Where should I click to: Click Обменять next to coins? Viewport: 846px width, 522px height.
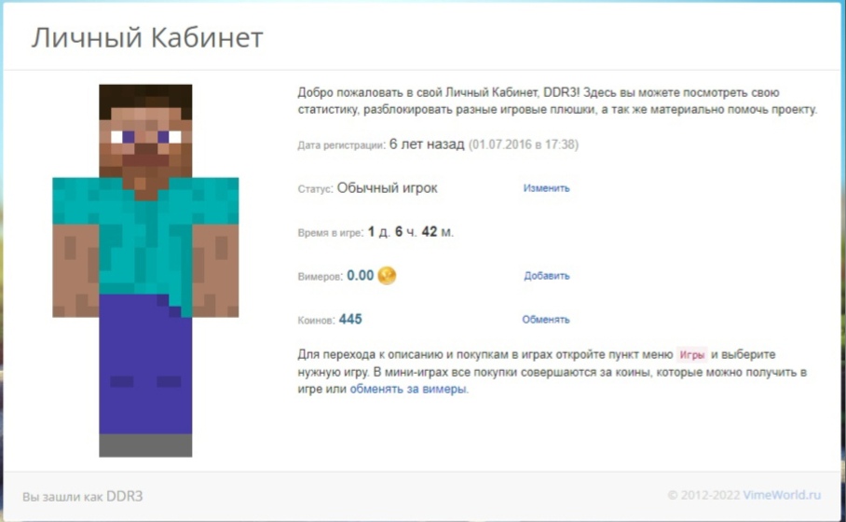click(545, 320)
